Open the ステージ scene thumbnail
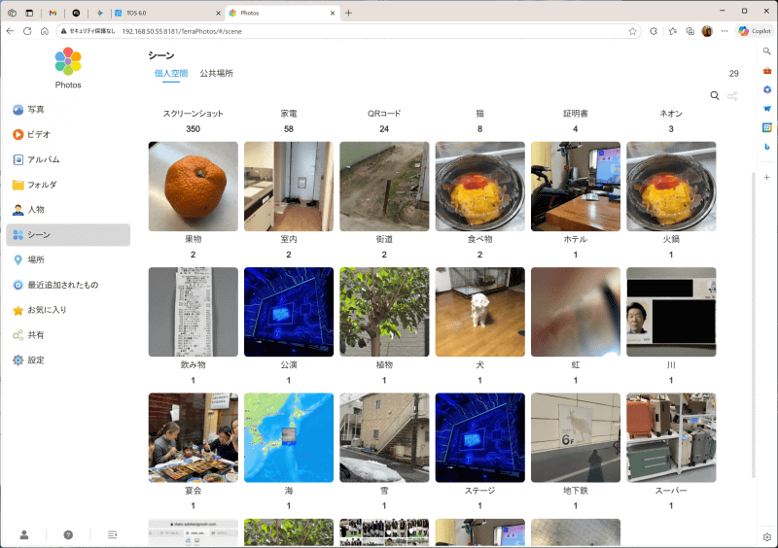778x548 pixels. tap(479, 438)
